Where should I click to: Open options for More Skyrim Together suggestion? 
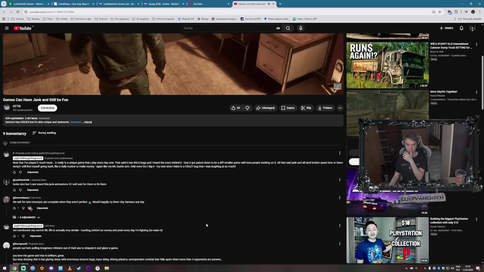pos(476,92)
